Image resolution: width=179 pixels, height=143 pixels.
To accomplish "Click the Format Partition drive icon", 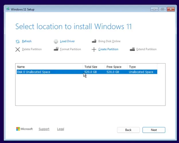I will click(56, 49).
